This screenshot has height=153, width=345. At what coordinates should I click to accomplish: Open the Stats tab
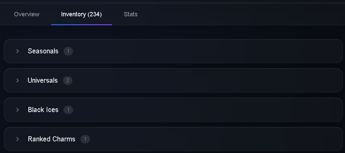[131, 14]
